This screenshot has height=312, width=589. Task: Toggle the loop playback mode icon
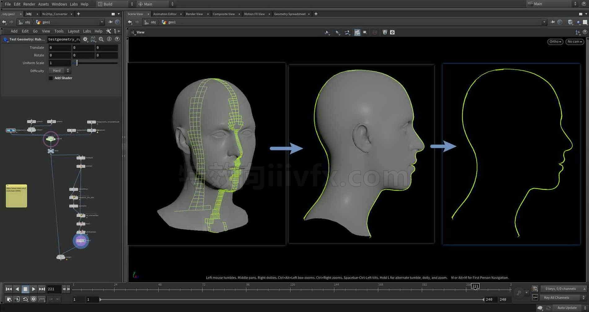click(25, 299)
